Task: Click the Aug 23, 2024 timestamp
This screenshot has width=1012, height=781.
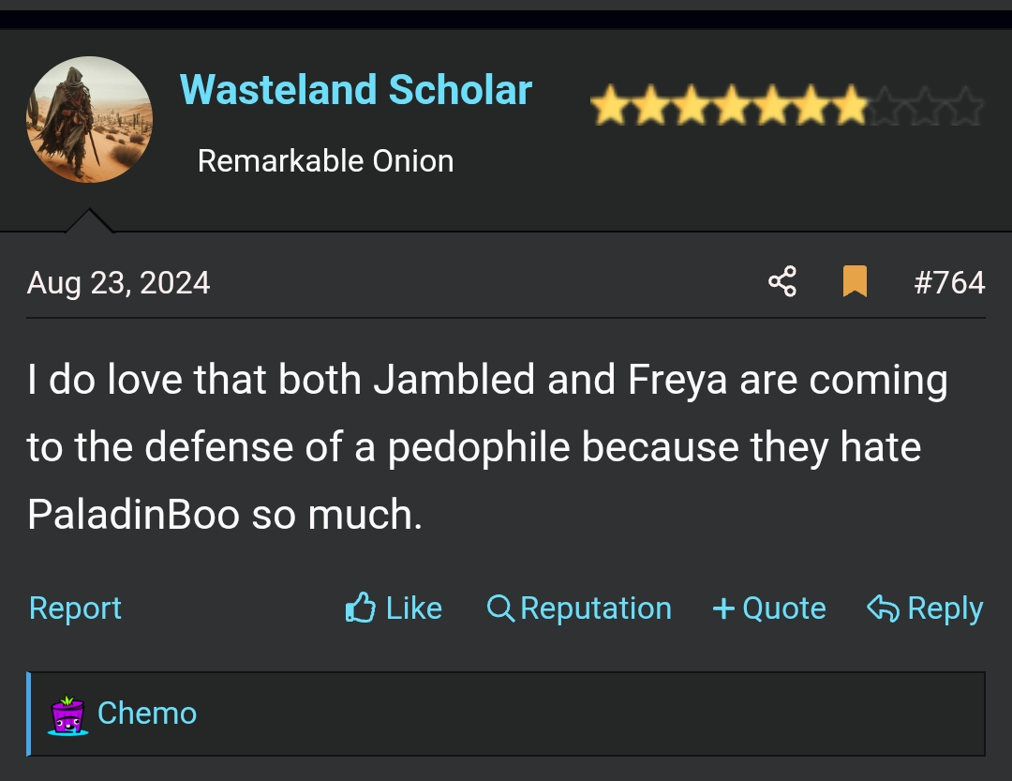Action: [119, 282]
